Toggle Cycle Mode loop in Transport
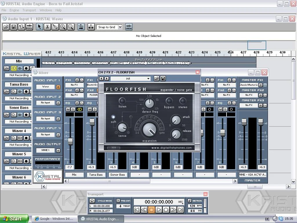 point(92,201)
